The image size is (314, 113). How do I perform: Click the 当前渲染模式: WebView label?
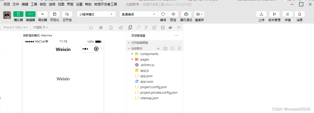pos(38,35)
